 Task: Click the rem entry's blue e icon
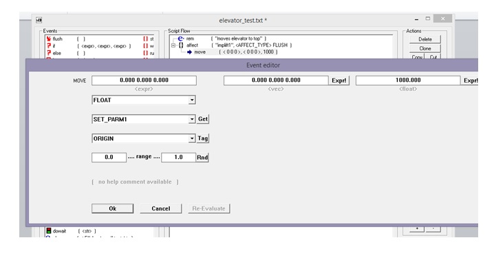(180, 39)
